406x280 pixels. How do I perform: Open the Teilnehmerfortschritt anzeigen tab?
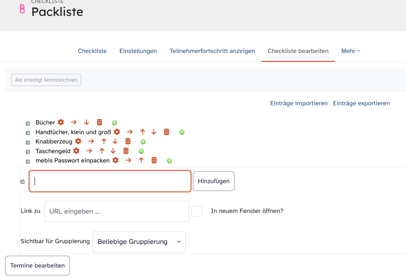[x=212, y=51]
